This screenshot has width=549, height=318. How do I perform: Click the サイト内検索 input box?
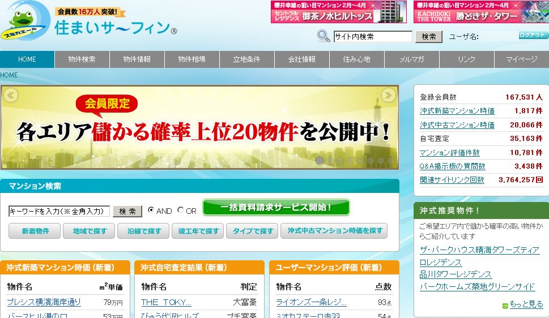coord(372,37)
